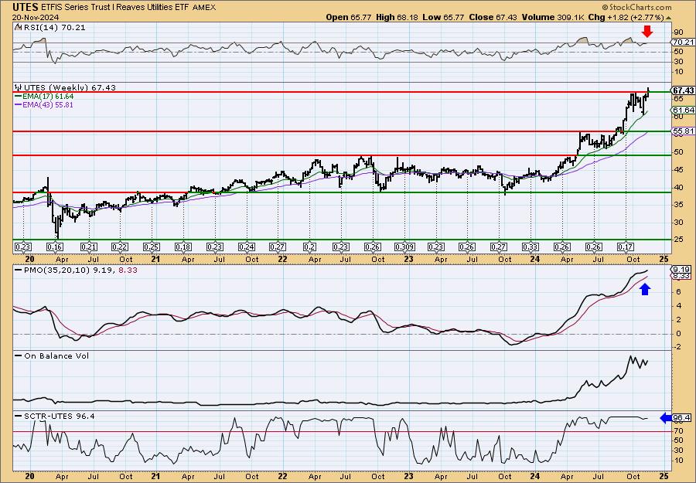Click the purple EMA(43) legend line swatch
The image size is (696, 483).
click(19, 105)
